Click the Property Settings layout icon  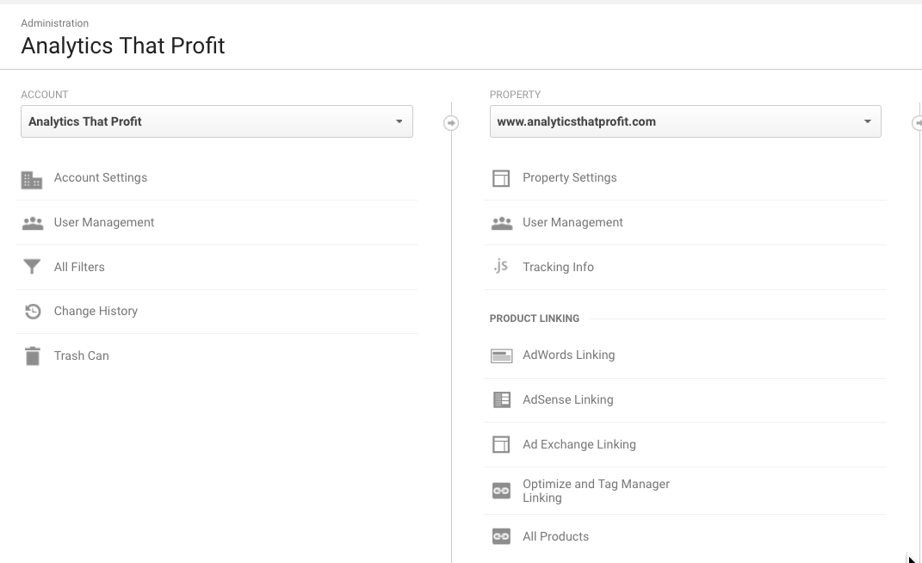pyautogui.click(x=501, y=178)
